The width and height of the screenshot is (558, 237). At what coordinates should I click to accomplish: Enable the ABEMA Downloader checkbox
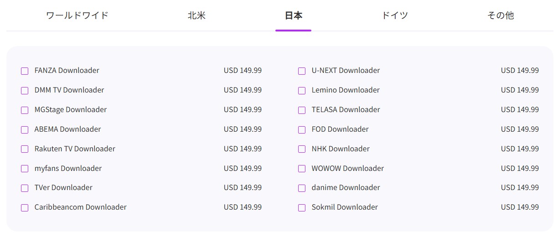[25, 130]
